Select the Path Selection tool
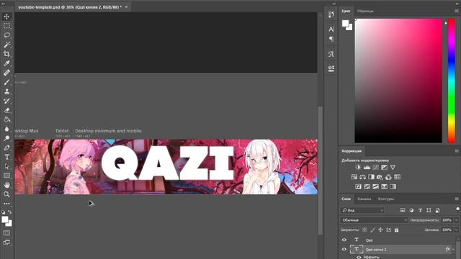 (x=6, y=166)
